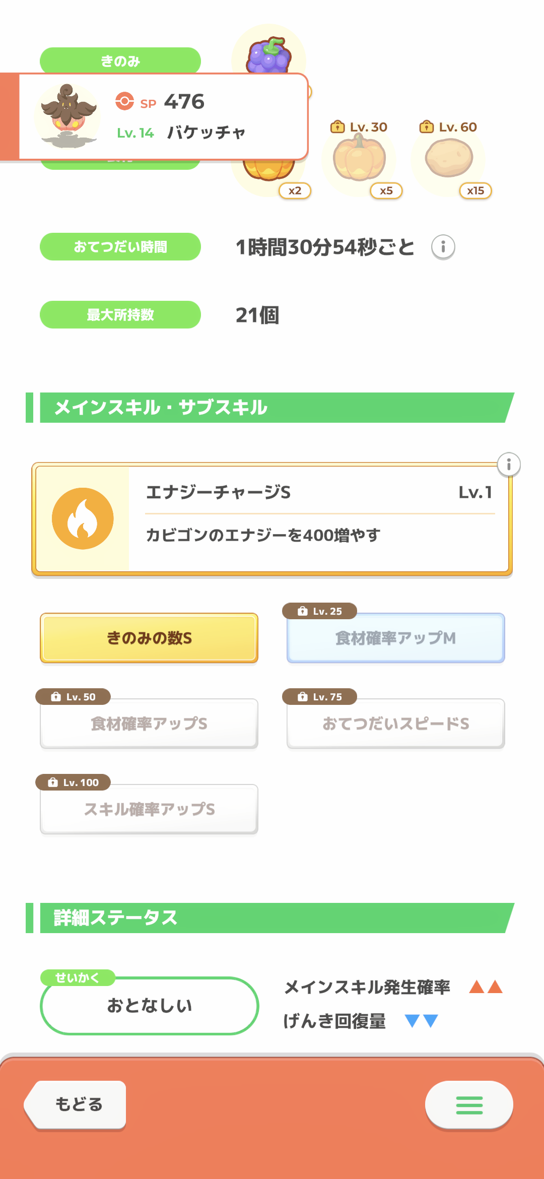Tap the fire Energy Charge skill icon
544x1179 pixels.
[x=83, y=518]
